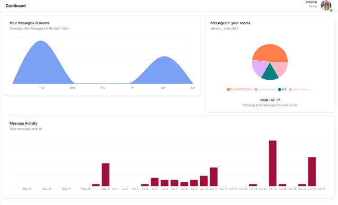Screen dimensions: 338x205
Task: Click the Jun 13 axis label
Action: pos(233,189)
